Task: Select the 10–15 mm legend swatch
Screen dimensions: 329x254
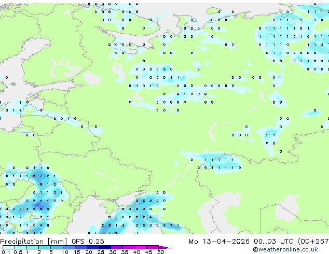Action: [69, 247]
